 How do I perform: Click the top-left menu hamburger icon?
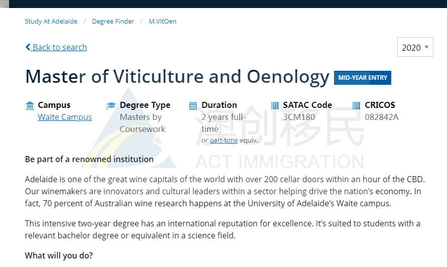[x=5, y=4]
